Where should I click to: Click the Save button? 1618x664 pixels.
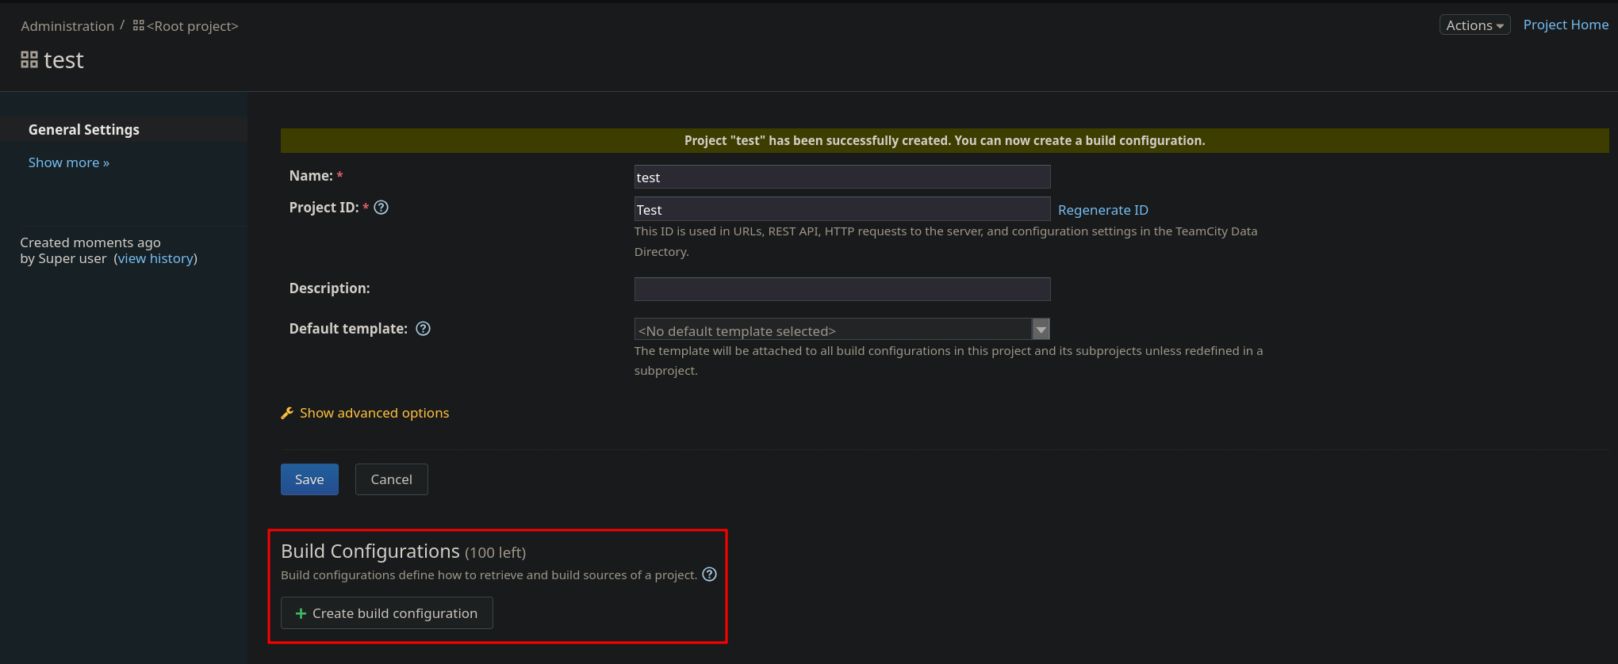tap(309, 479)
